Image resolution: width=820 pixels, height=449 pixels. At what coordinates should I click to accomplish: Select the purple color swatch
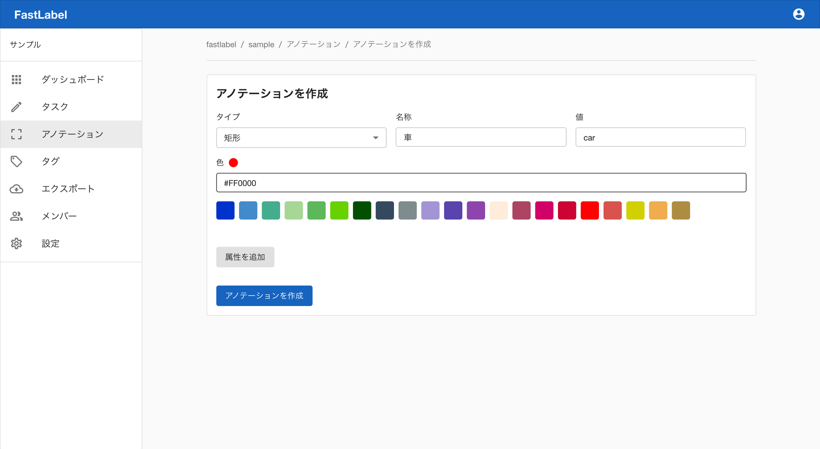point(476,211)
